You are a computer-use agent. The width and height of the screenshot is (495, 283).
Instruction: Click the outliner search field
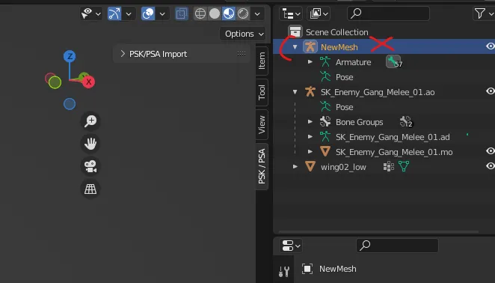click(x=388, y=13)
